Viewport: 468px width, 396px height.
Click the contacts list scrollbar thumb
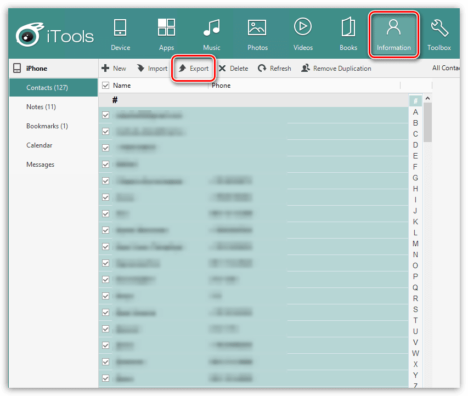pyautogui.click(x=427, y=122)
